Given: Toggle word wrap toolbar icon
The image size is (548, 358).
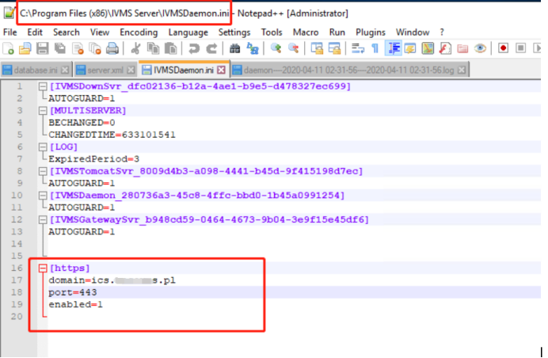Looking at the screenshot, I should pos(357,48).
